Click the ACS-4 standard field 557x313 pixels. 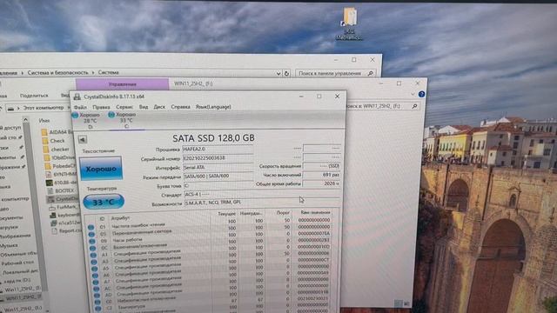(x=262, y=195)
